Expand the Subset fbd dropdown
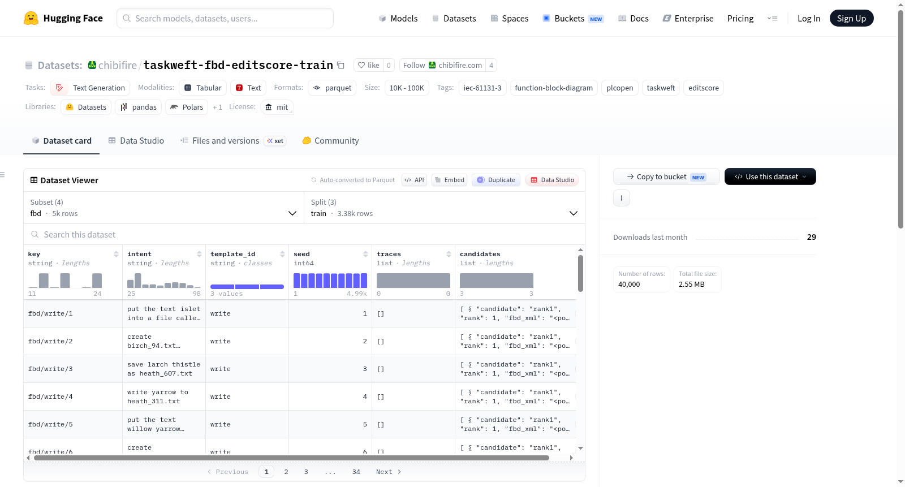Screen dimensions: 905x487 [x=164, y=208]
